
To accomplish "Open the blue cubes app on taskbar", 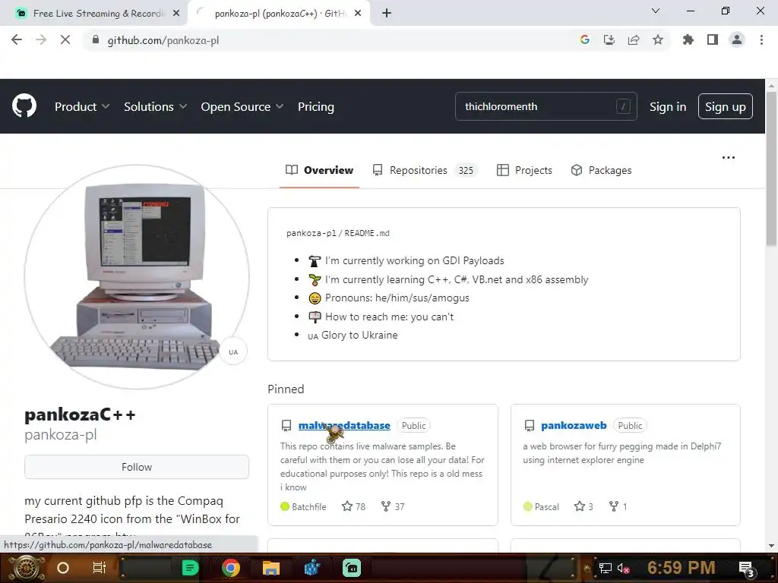I will point(312,568).
